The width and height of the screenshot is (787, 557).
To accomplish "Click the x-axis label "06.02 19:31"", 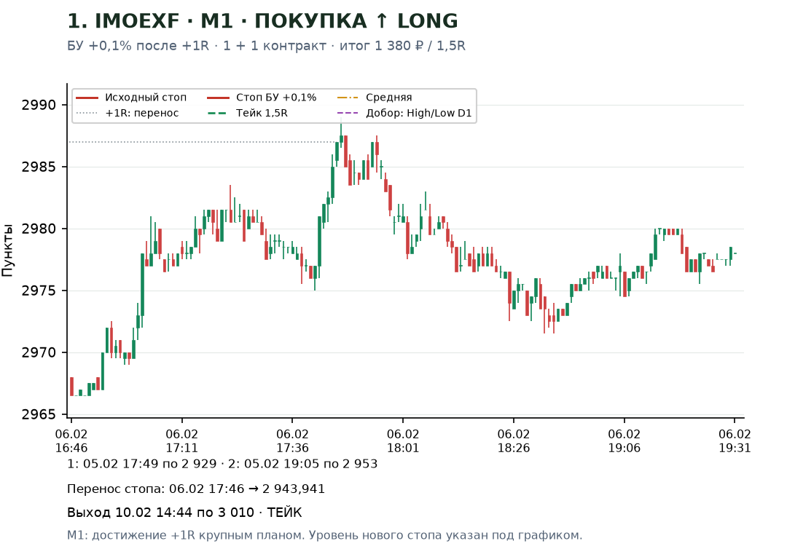I will tap(735, 441).
